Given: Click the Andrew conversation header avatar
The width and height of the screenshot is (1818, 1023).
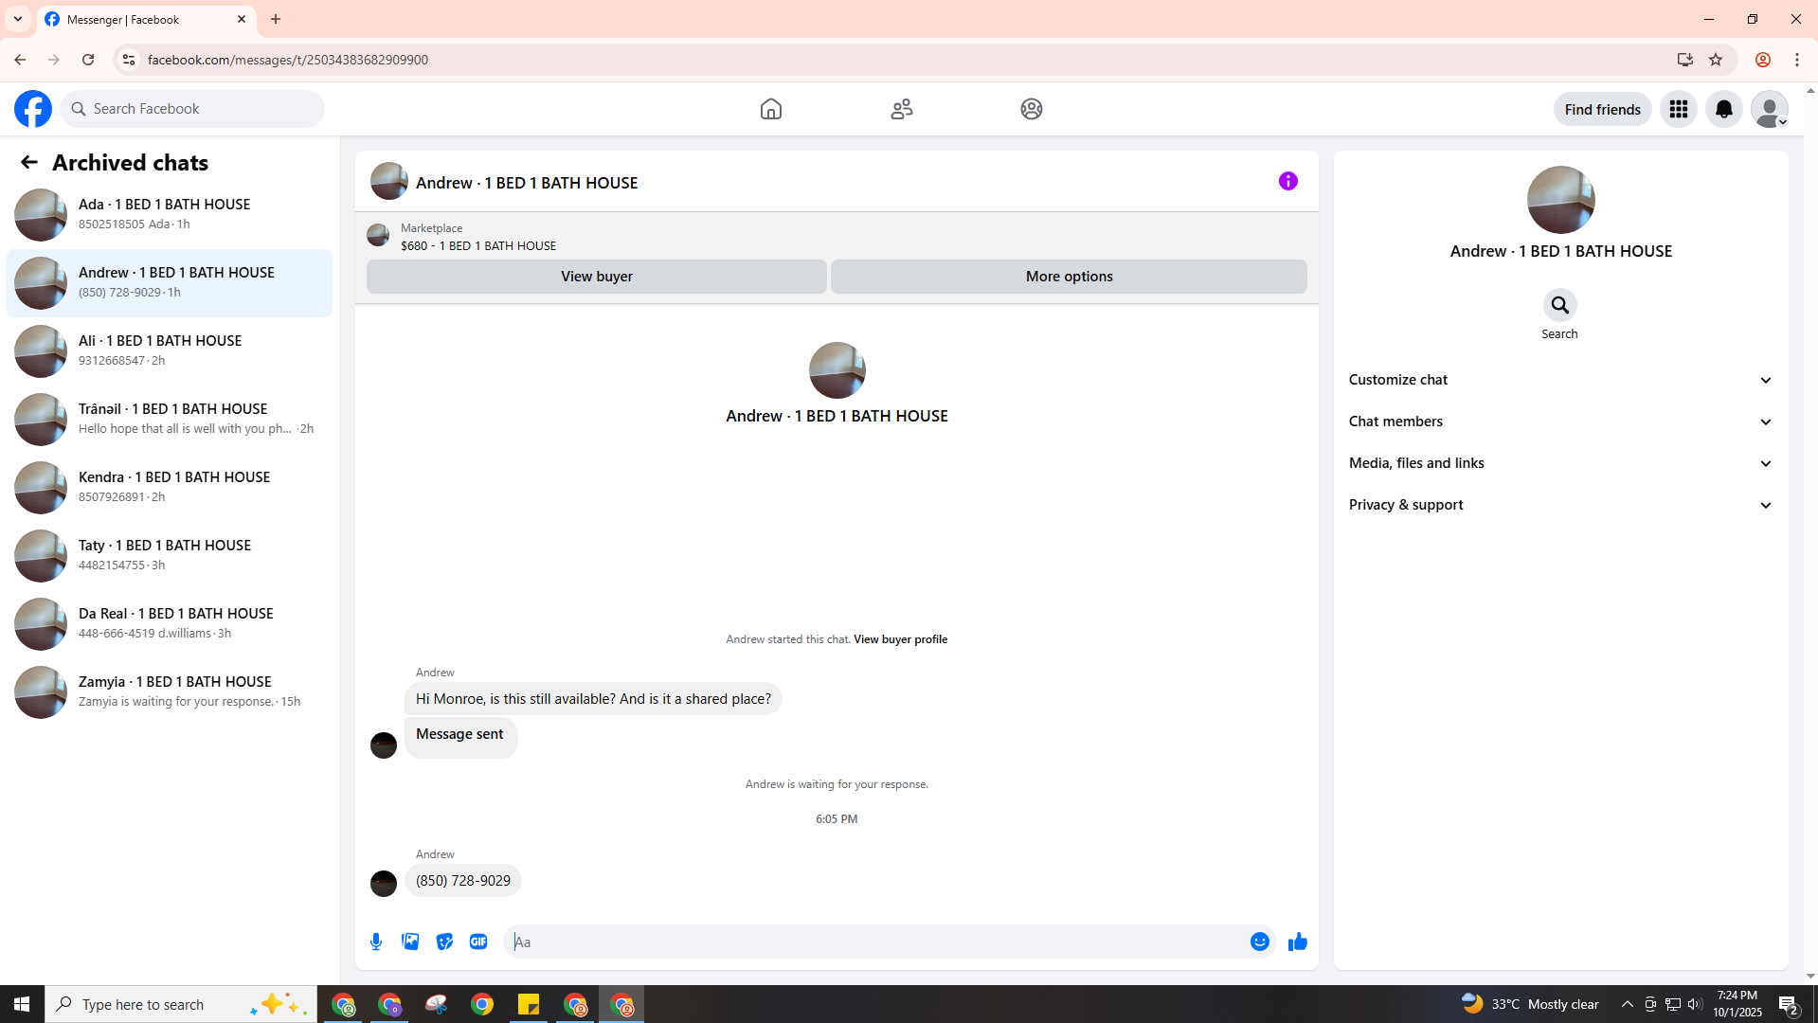Looking at the screenshot, I should [x=389, y=181].
